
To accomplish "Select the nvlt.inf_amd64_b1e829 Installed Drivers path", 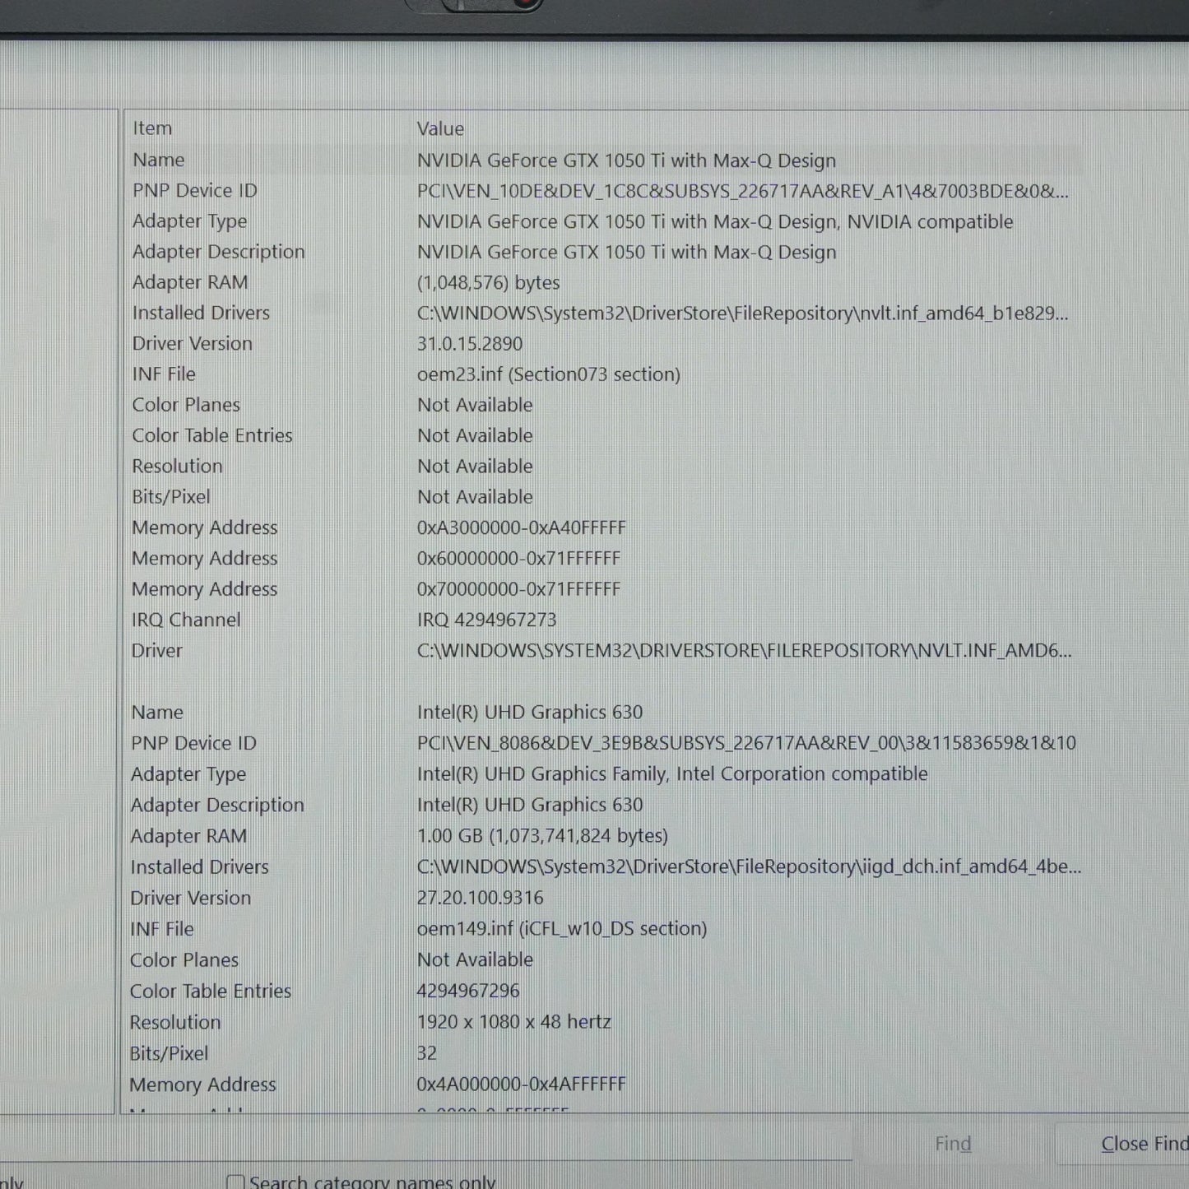I will click(x=742, y=314).
